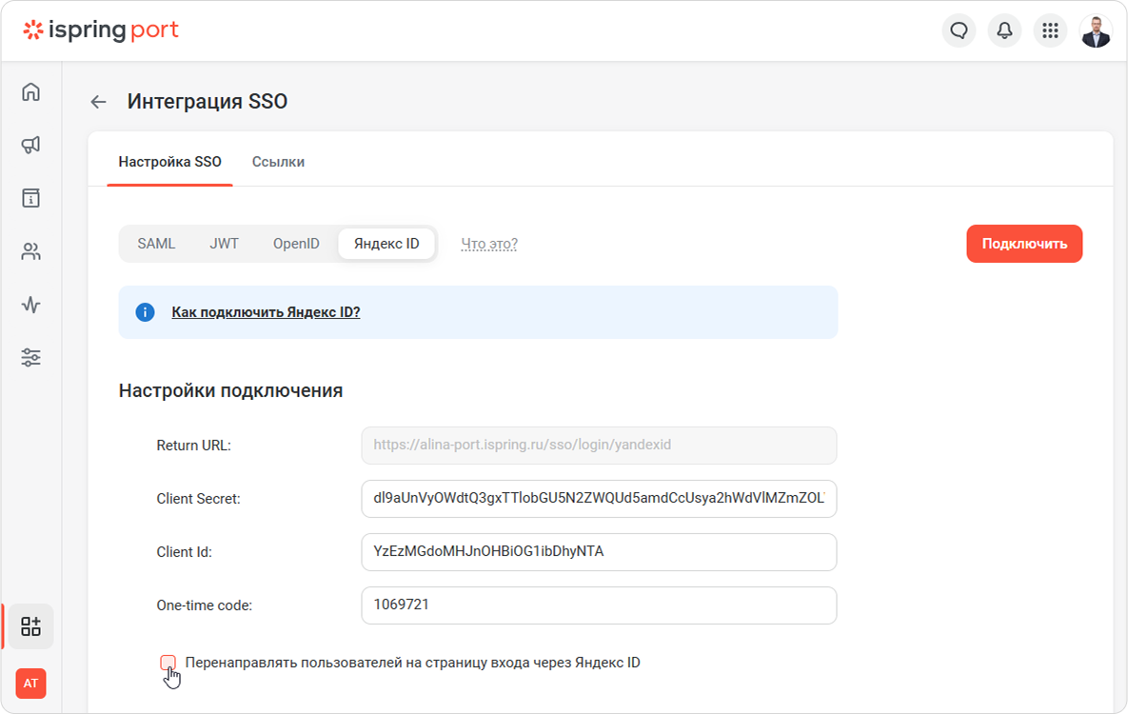Open the Что это? help link
Screen dimensions: 1128x714
489,244
